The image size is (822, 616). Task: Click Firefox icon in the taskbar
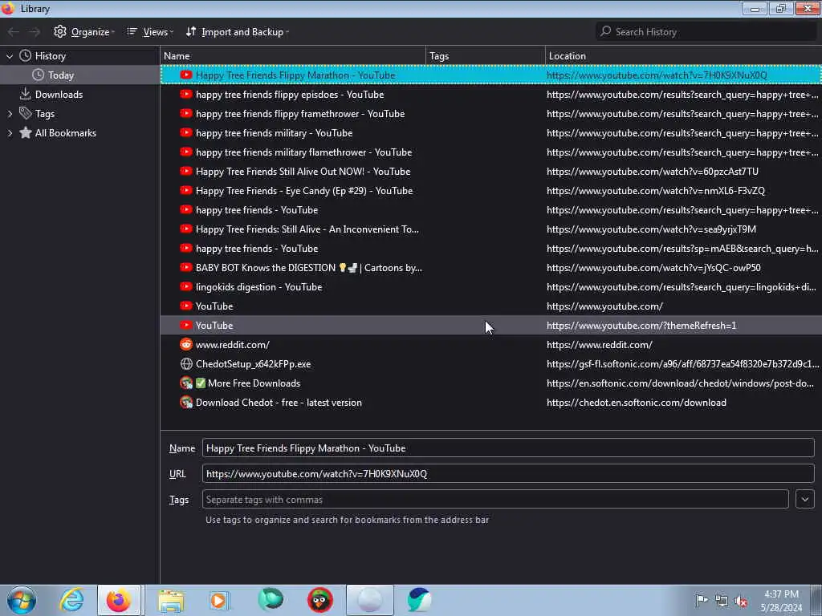[x=119, y=600]
